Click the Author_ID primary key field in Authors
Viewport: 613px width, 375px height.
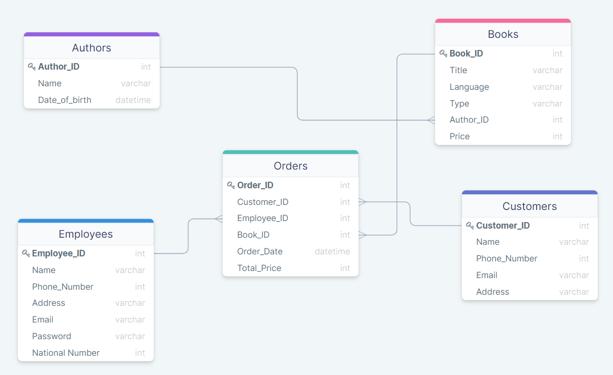click(92, 67)
